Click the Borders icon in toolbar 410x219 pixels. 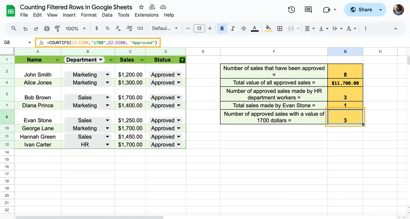pos(280,29)
